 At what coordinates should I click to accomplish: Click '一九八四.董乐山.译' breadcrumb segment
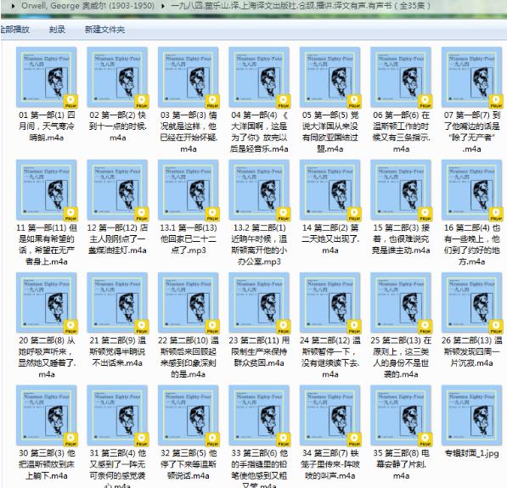pyautogui.click(x=301, y=6)
